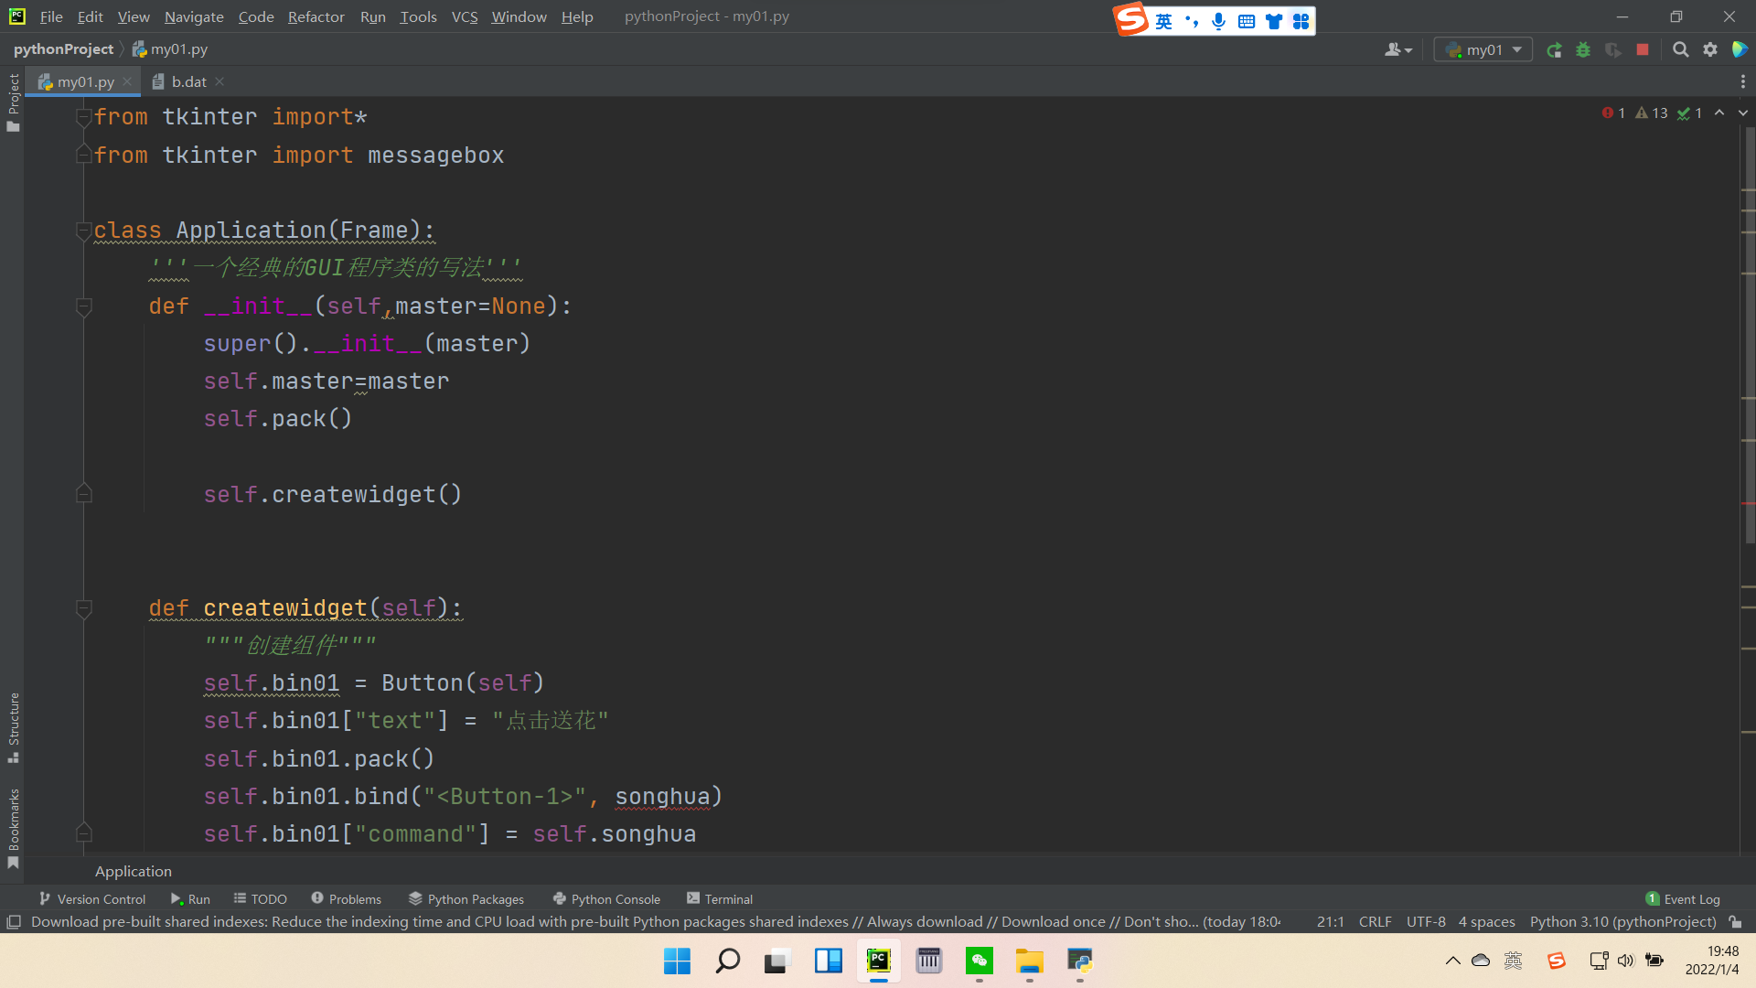This screenshot has height=988, width=1756.
Task: Change UTF-8 file encoding
Action: tap(1426, 921)
